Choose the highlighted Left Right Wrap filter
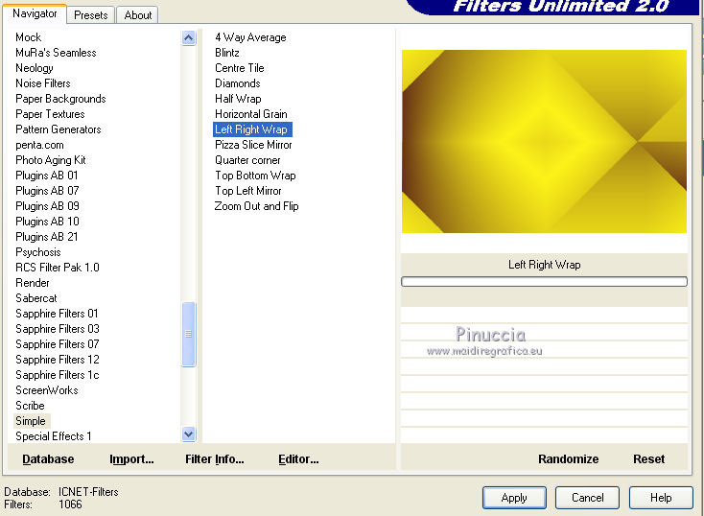 [x=252, y=129]
